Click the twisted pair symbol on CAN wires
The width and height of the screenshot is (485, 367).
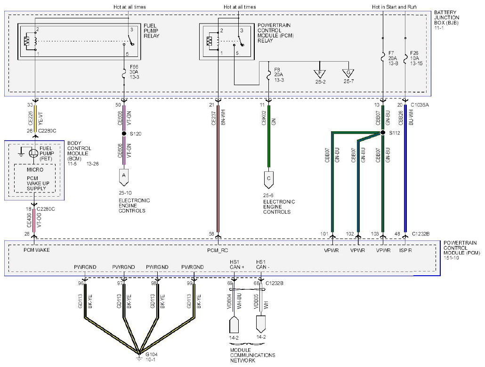click(x=248, y=289)
